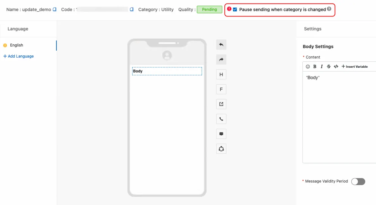Add a URL link button component

pyautogui.click(x=221, y=104)
